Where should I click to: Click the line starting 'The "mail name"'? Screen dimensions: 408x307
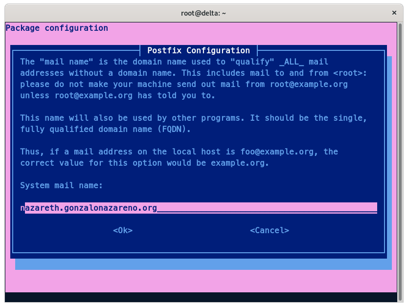tap(174, 62)
